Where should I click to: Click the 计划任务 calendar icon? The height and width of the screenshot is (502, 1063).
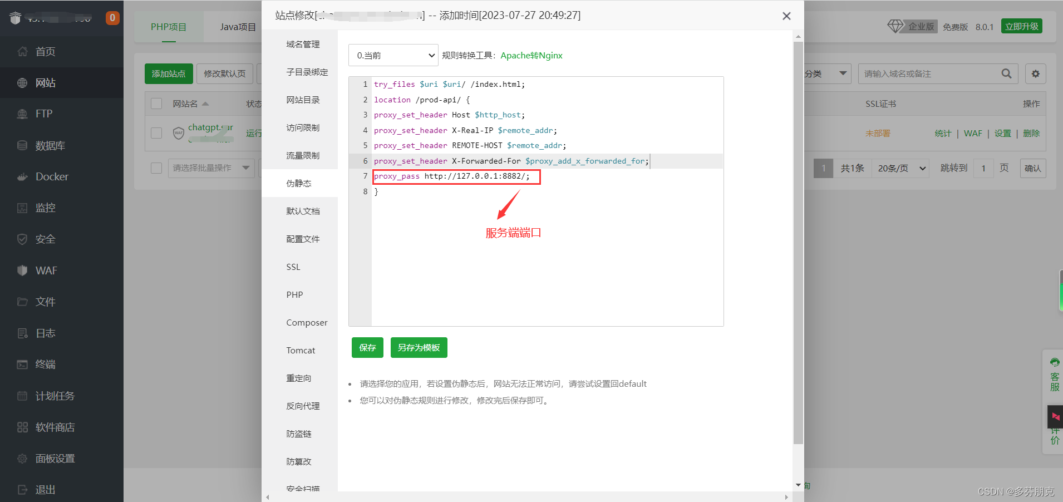tap(22, 396)
